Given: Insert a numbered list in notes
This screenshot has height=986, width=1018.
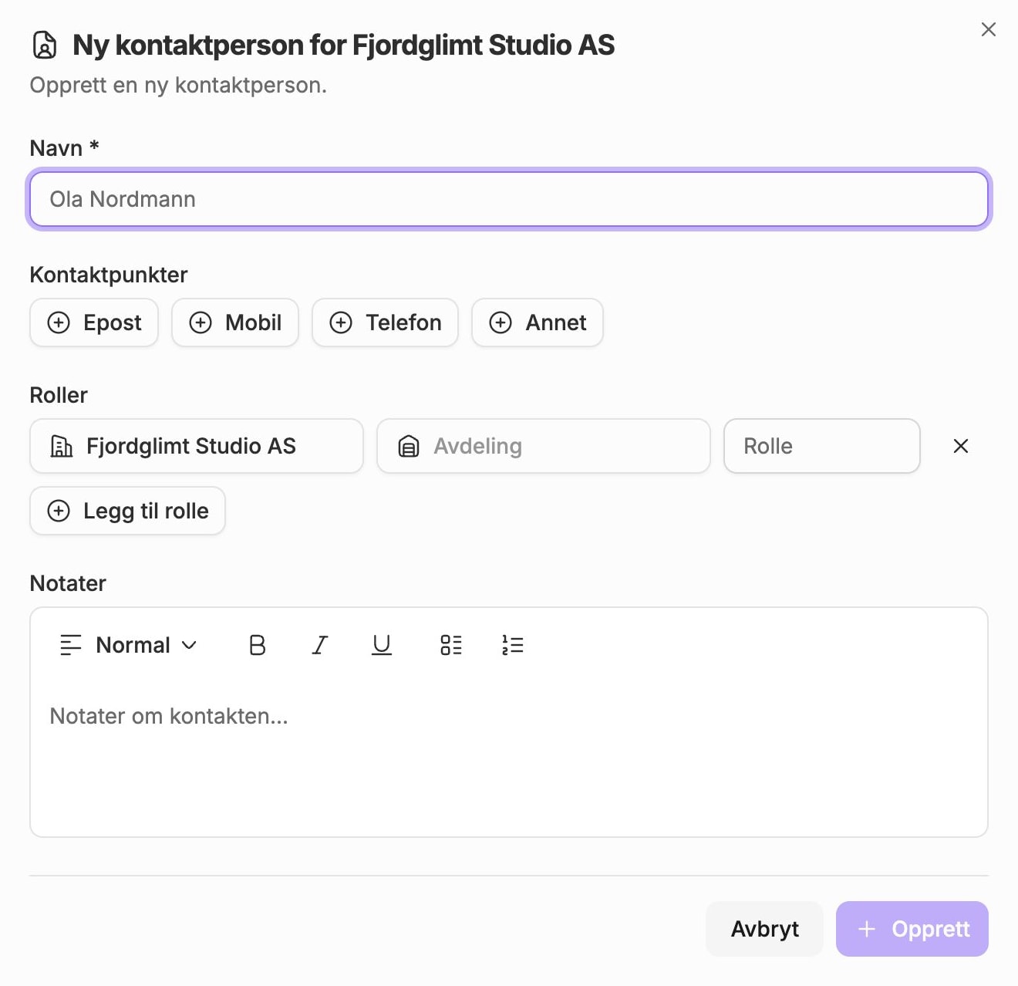Looking at the screenshot, I should 513,645.
